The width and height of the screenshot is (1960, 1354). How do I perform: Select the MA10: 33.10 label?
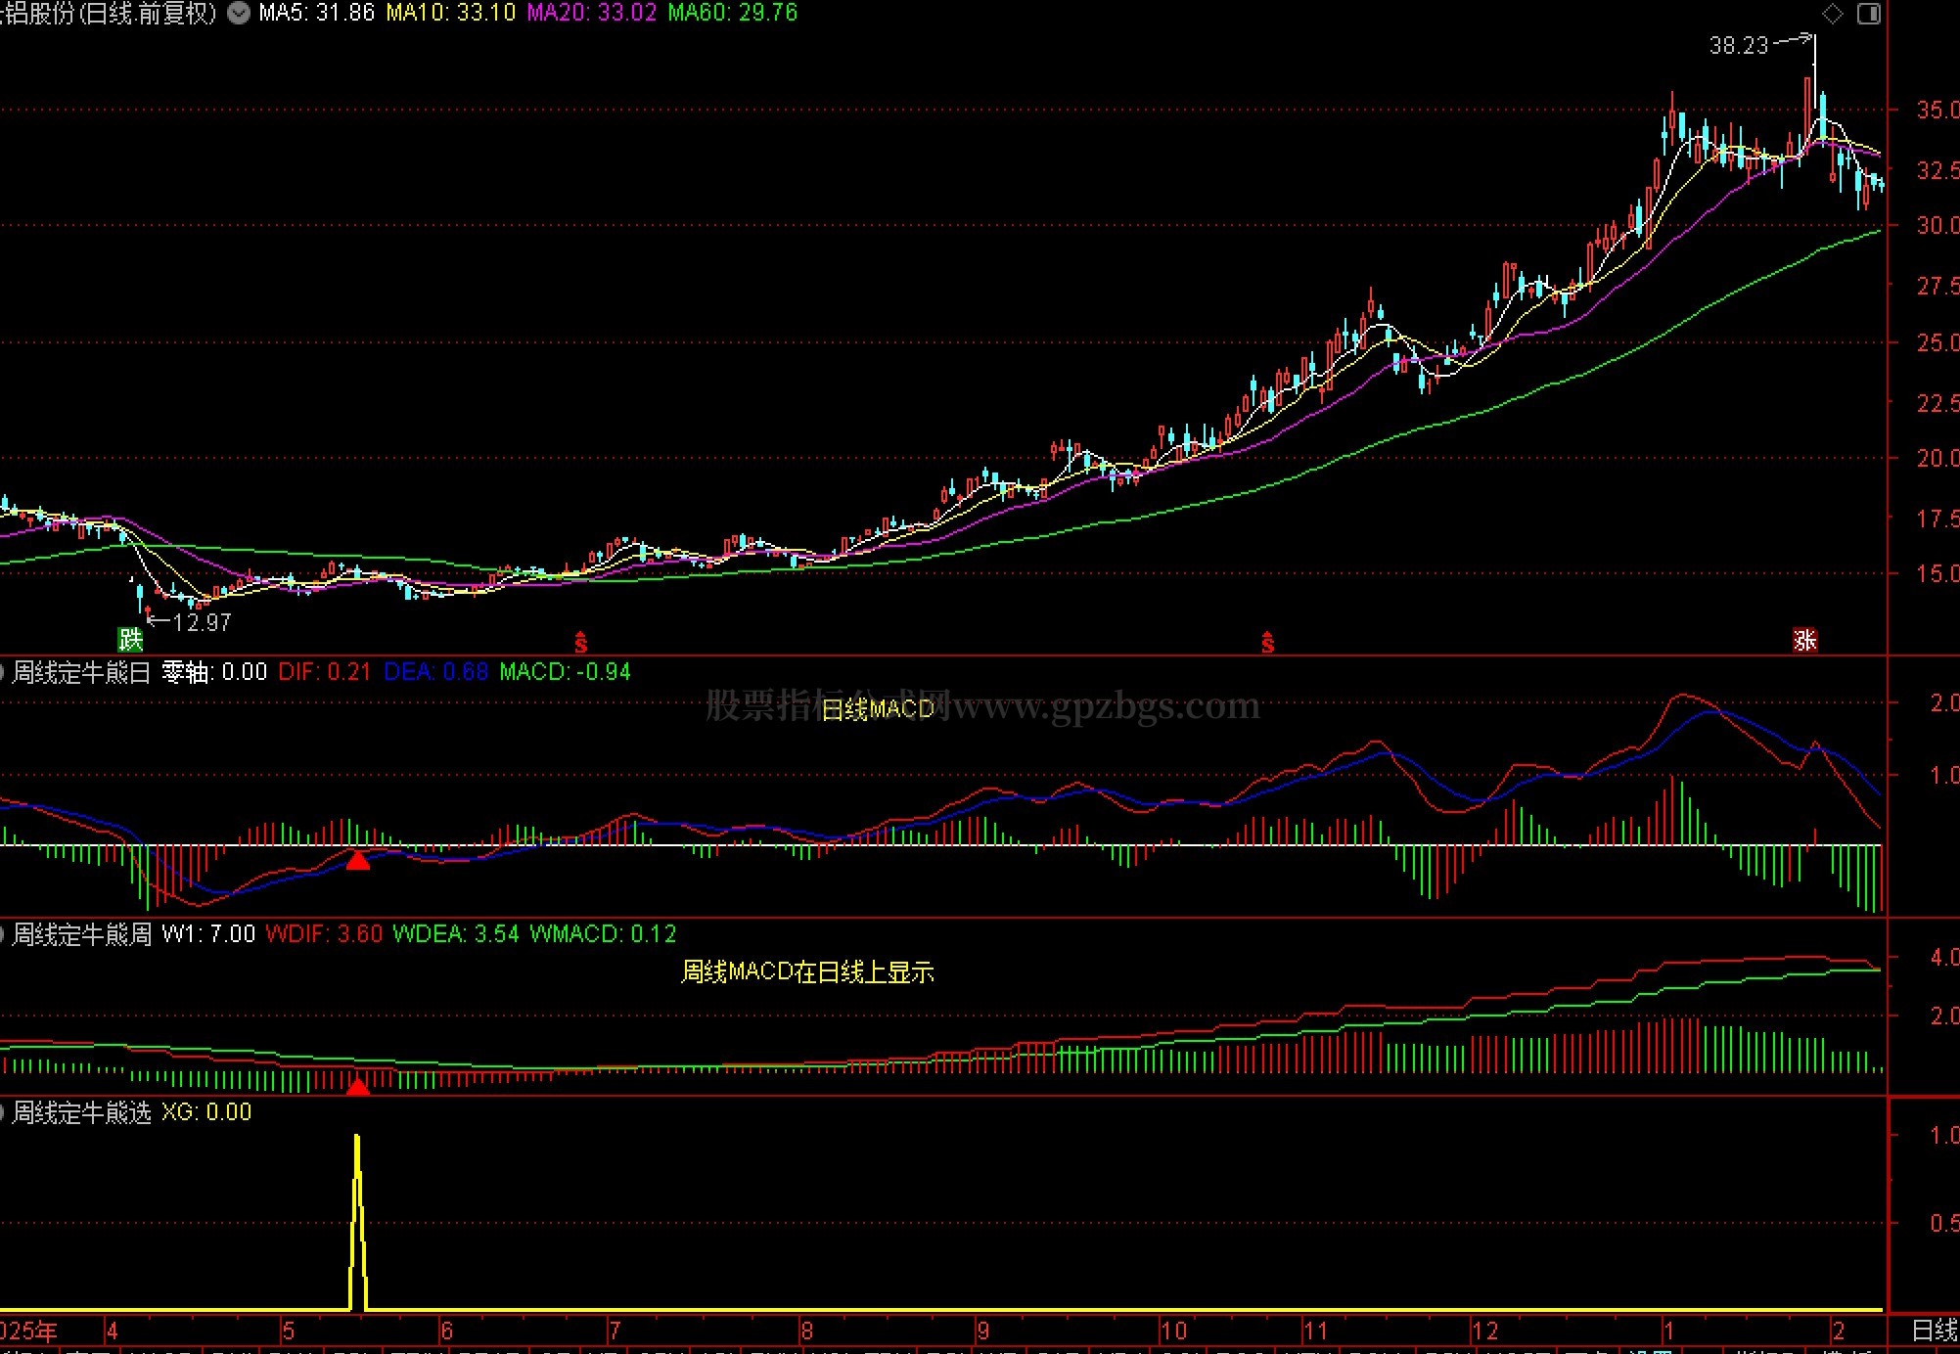point(451,13)
